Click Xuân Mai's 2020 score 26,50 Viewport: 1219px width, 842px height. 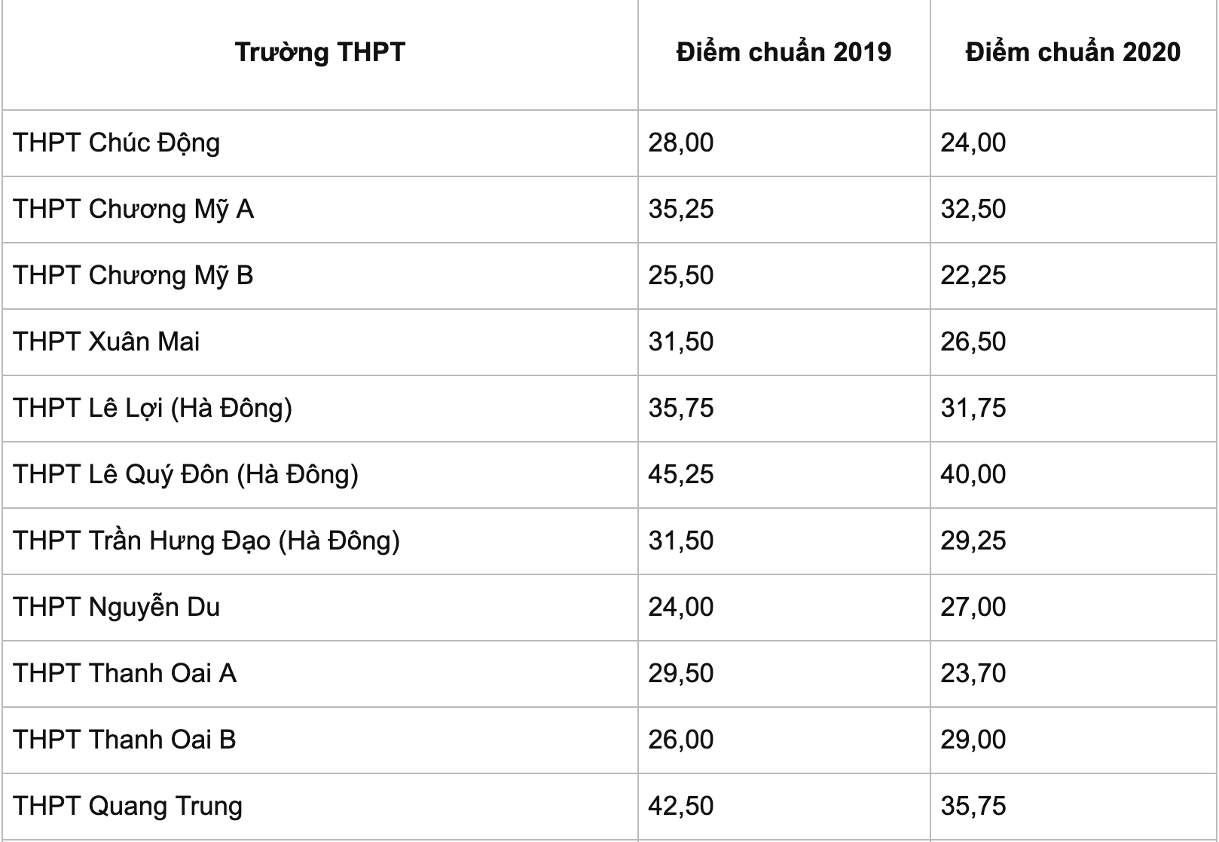pos(973,341)
